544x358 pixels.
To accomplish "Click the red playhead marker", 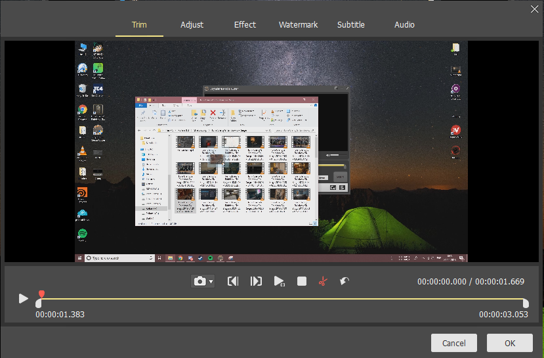I will 41,294.
